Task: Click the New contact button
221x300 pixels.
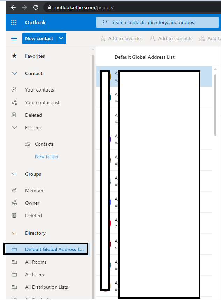Action: tap(39, 38)
